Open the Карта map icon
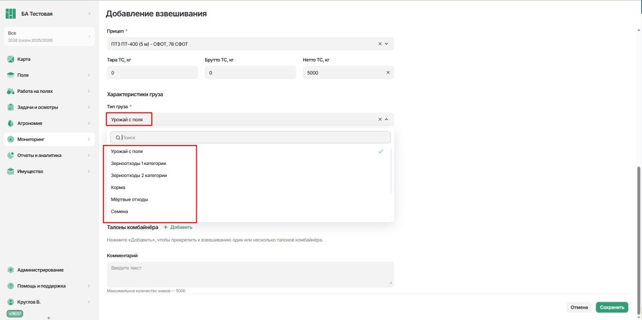Screen dimensions: 642x320 [x=11, y=59]
